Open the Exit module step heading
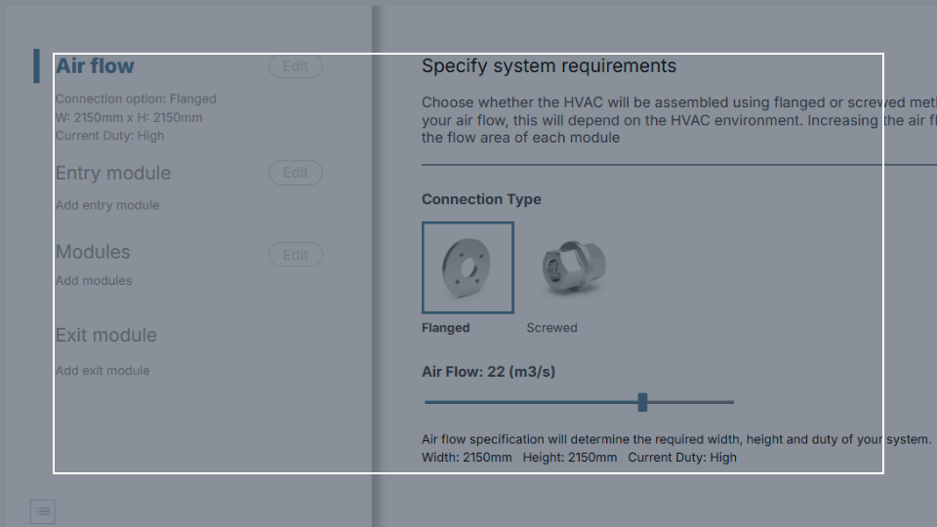This screenshot has width=937, height=527. tap(105, 335)
